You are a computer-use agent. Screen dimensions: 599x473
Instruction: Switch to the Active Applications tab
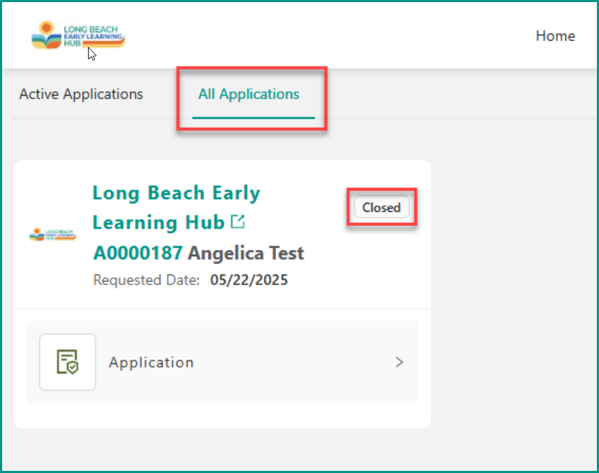(x=82, y=94)
